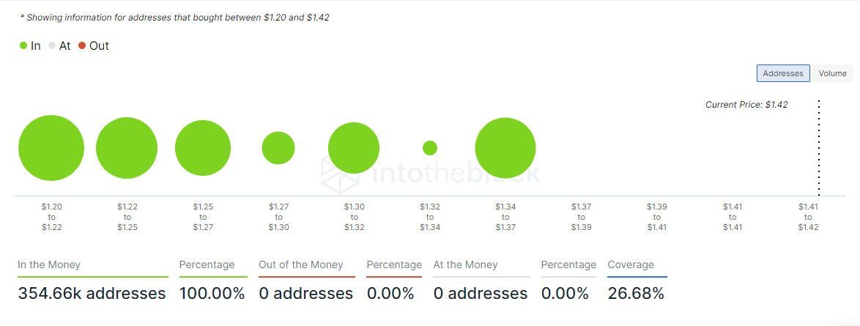Screen dimensions: 860x326
Task: Switch to the Volume view
Action: pos(832,73)
